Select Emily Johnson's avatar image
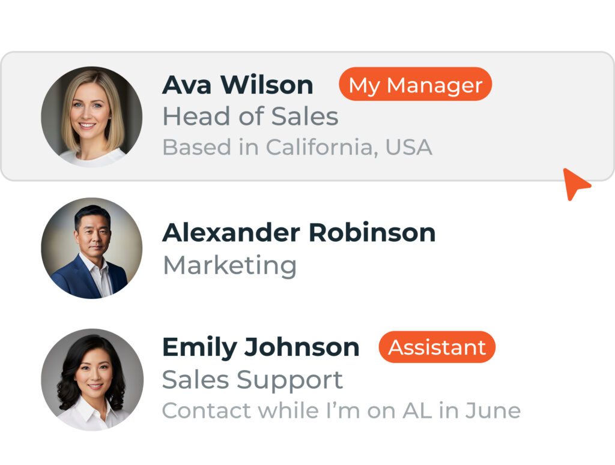615x465 pixels. click(x=92, y=379)
